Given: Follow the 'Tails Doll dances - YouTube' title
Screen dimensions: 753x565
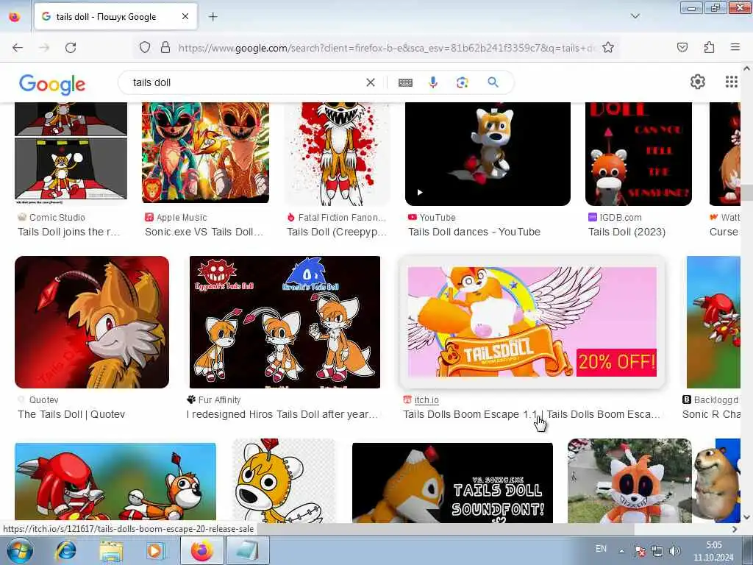Looking at the screenshot, I should pos(474,232).
